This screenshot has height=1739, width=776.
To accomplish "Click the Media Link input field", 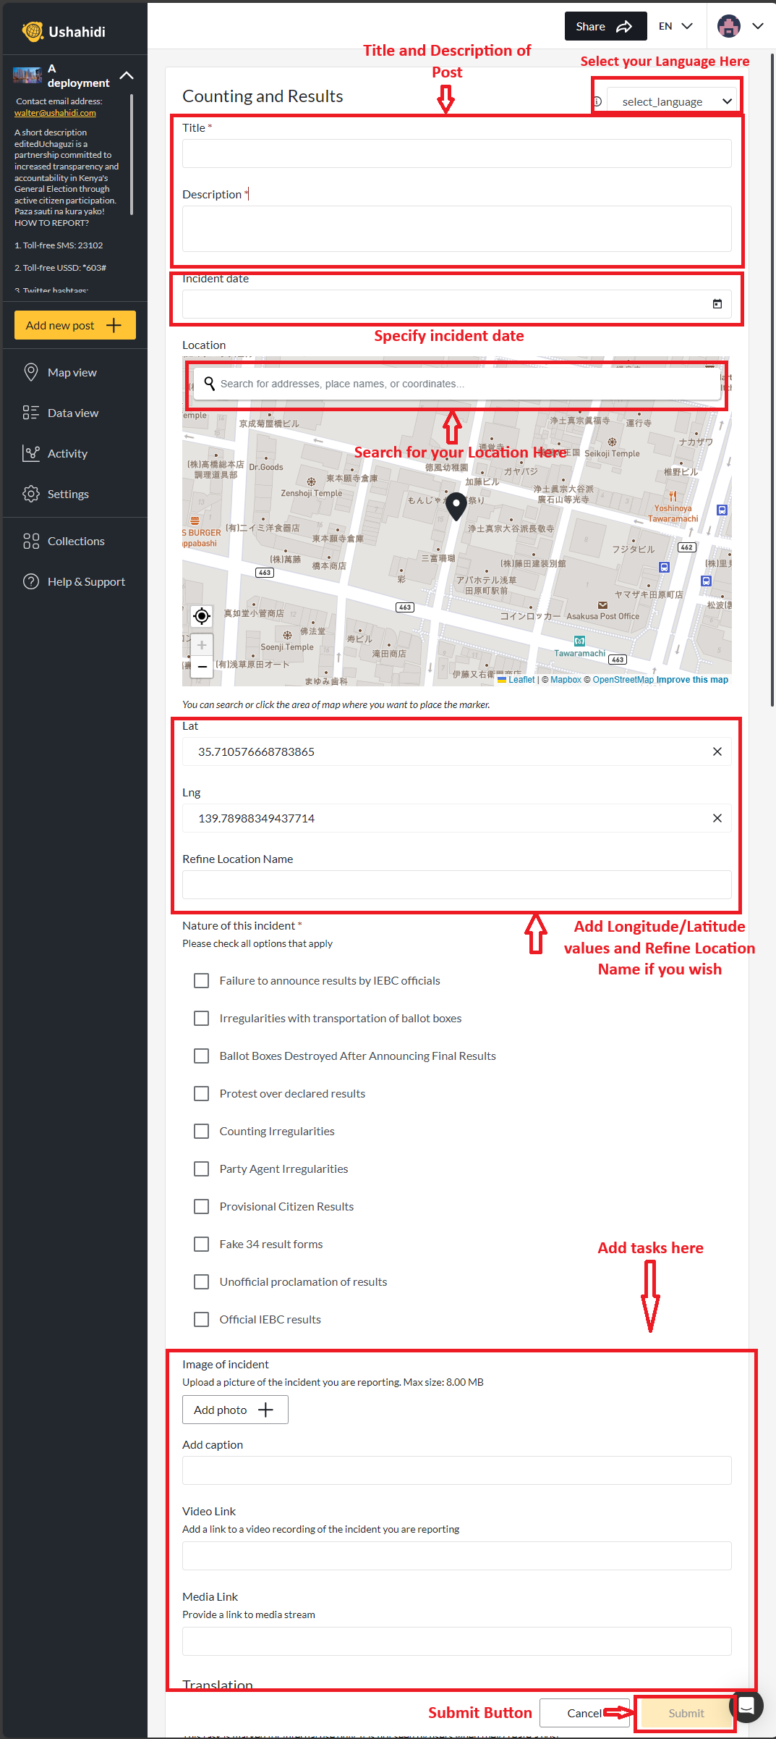I will [456, 1641].
